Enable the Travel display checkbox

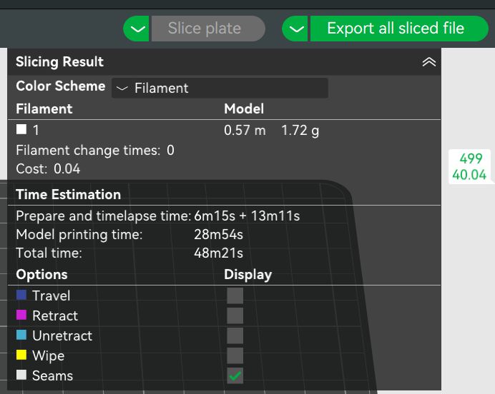point(235,295)
